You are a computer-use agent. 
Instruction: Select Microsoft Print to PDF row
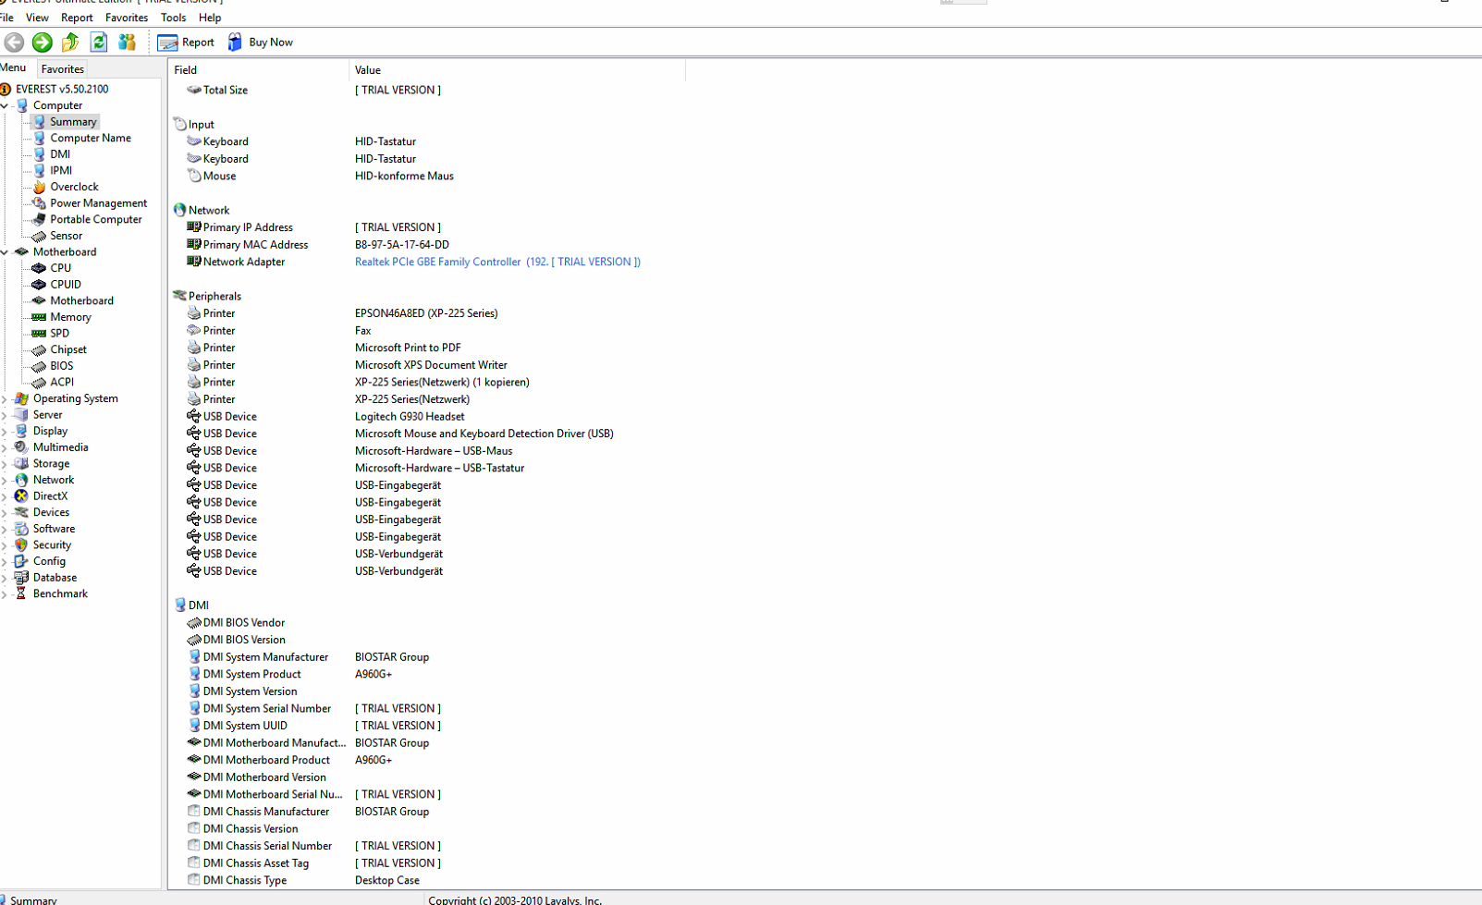pyautogui.click(x=428, y=348)
